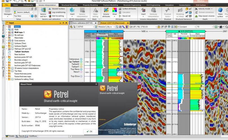Open the Favorites side tab

[3, 51]
